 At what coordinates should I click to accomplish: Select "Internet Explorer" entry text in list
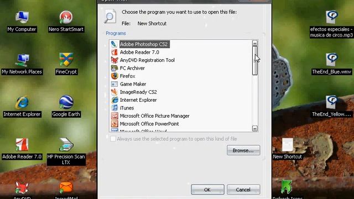point(138,100)
